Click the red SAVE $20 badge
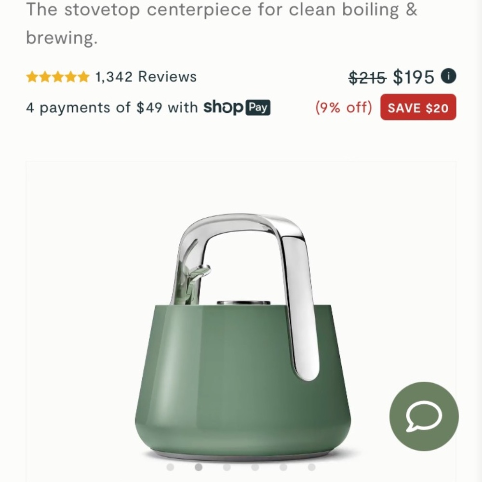This screenshot has width=482, height=482. [418, 107]
